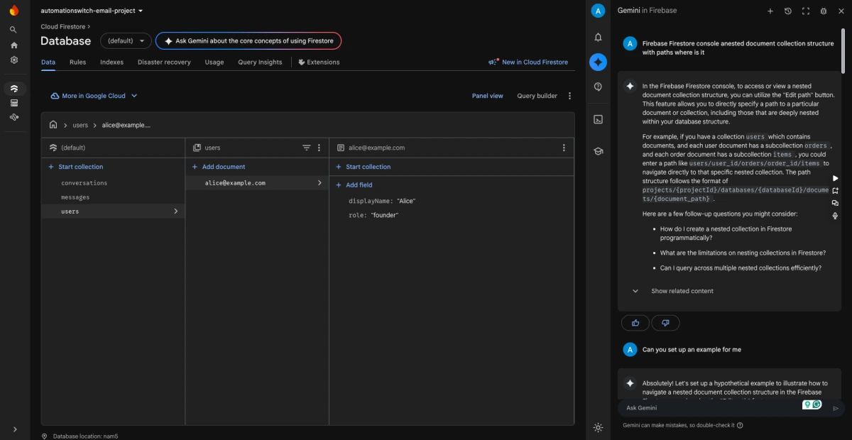The image size is (852, 440).
Task: Toggle the Gemini sparkle side button
Action: coord(598,62)
